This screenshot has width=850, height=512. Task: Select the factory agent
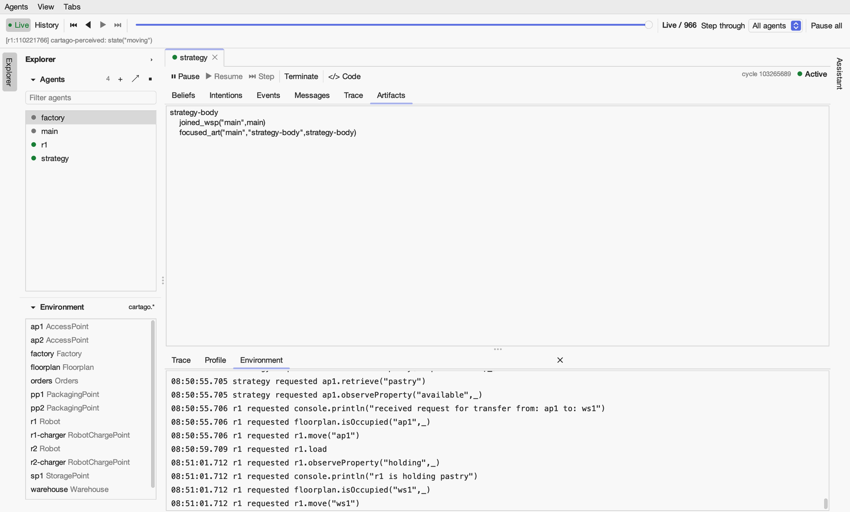click(x=91, y=118)
